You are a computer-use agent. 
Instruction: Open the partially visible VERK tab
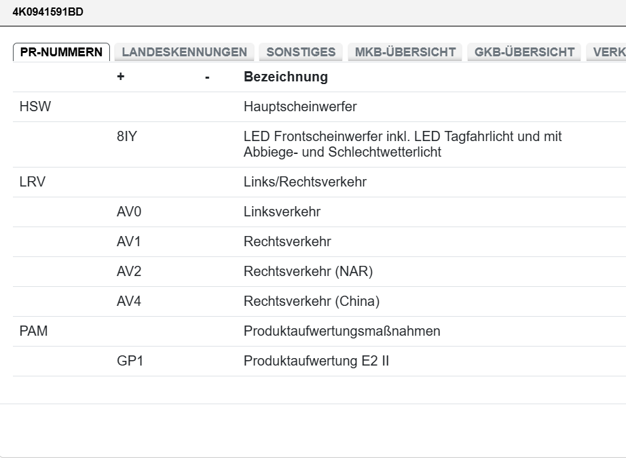click(608, 52)
